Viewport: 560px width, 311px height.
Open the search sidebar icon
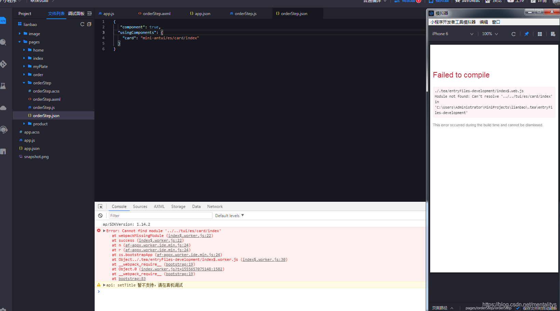click(3, 42)
